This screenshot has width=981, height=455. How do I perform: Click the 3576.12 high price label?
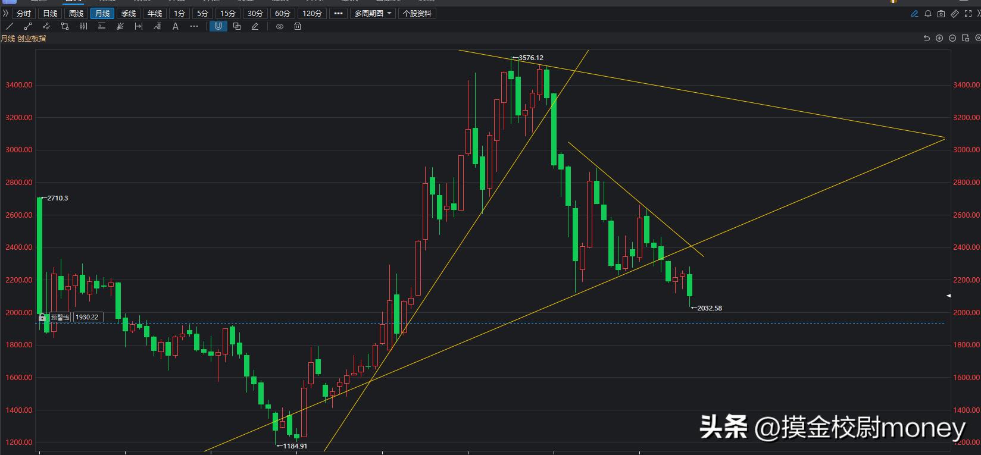click(x=531, y=58)
